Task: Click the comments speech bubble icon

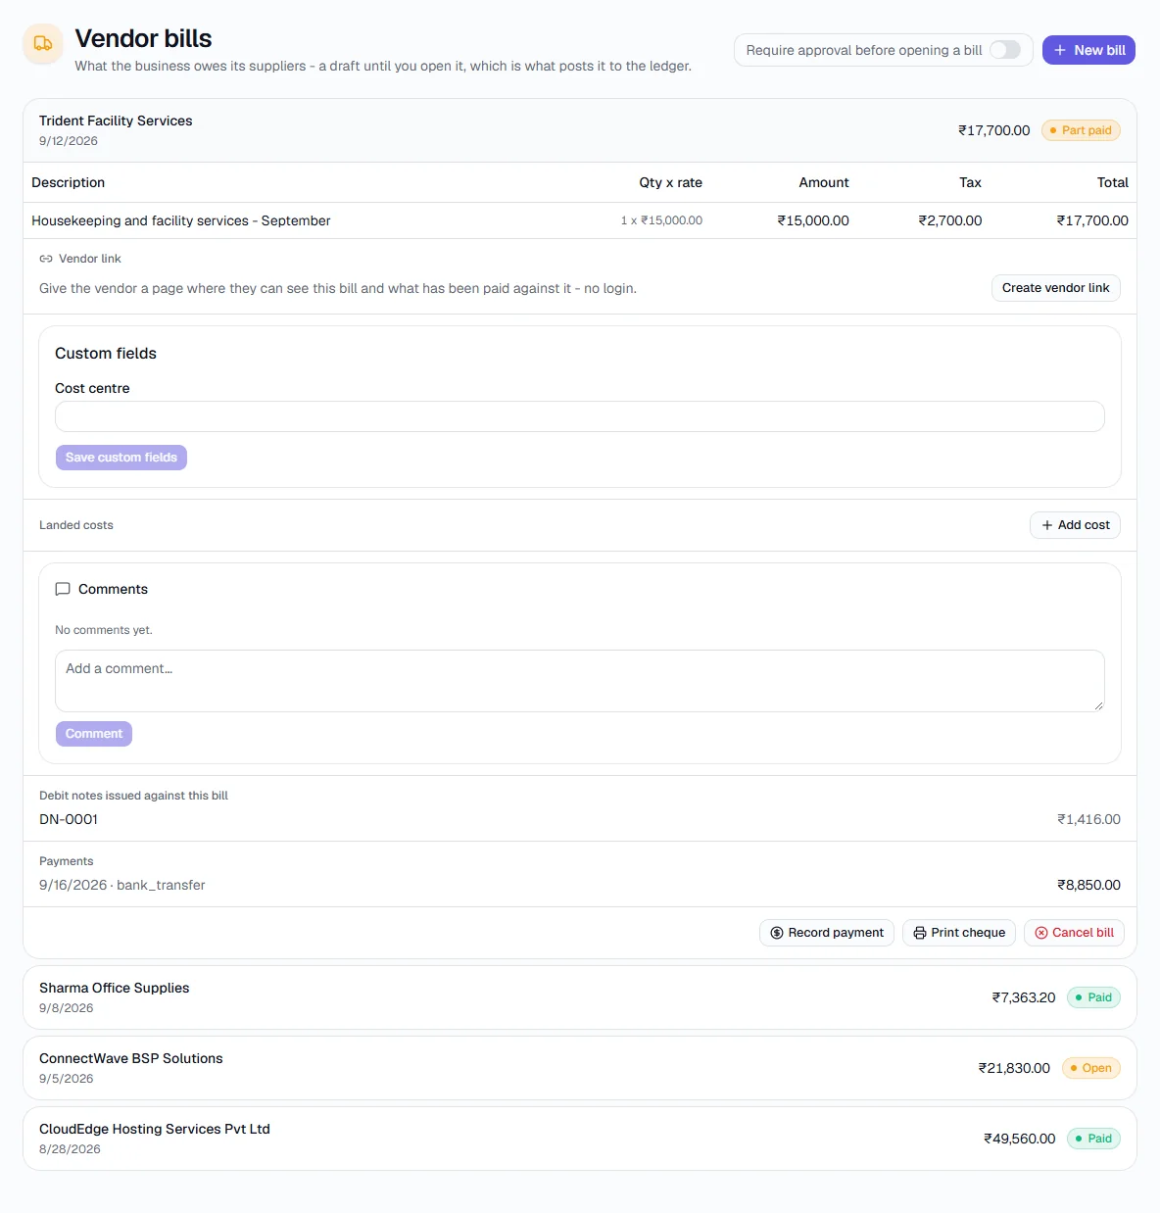Action: point(63,589)
